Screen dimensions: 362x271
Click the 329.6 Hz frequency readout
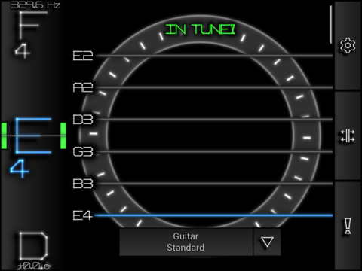coord(35,5)
